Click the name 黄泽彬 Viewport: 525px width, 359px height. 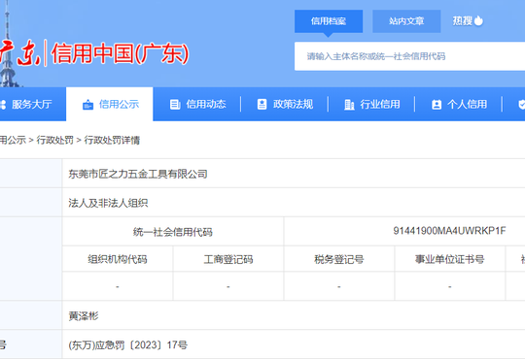[84, 316]
